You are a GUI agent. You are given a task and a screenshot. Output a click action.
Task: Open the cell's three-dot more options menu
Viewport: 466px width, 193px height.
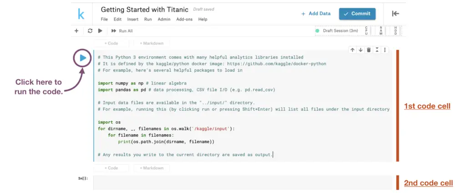coord(385,50)
